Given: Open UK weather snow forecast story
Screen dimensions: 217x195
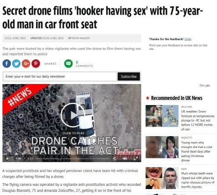Looking at the screenshot, I should pos(197,120).
